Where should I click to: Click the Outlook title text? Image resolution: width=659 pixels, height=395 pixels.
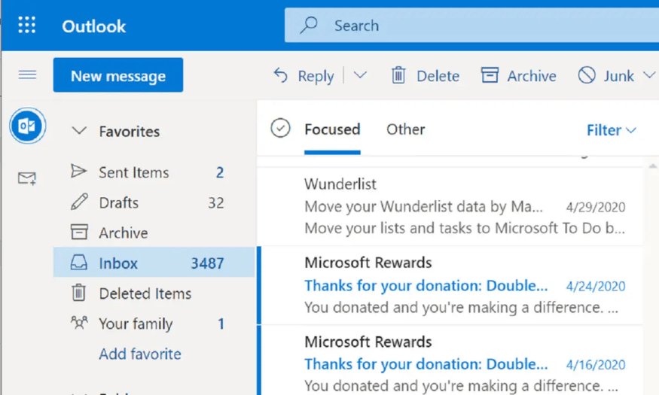93,26
